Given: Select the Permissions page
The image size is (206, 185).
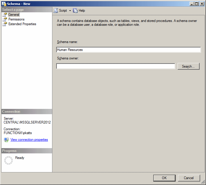Looking at the screenshot, I should pos(16,19).
